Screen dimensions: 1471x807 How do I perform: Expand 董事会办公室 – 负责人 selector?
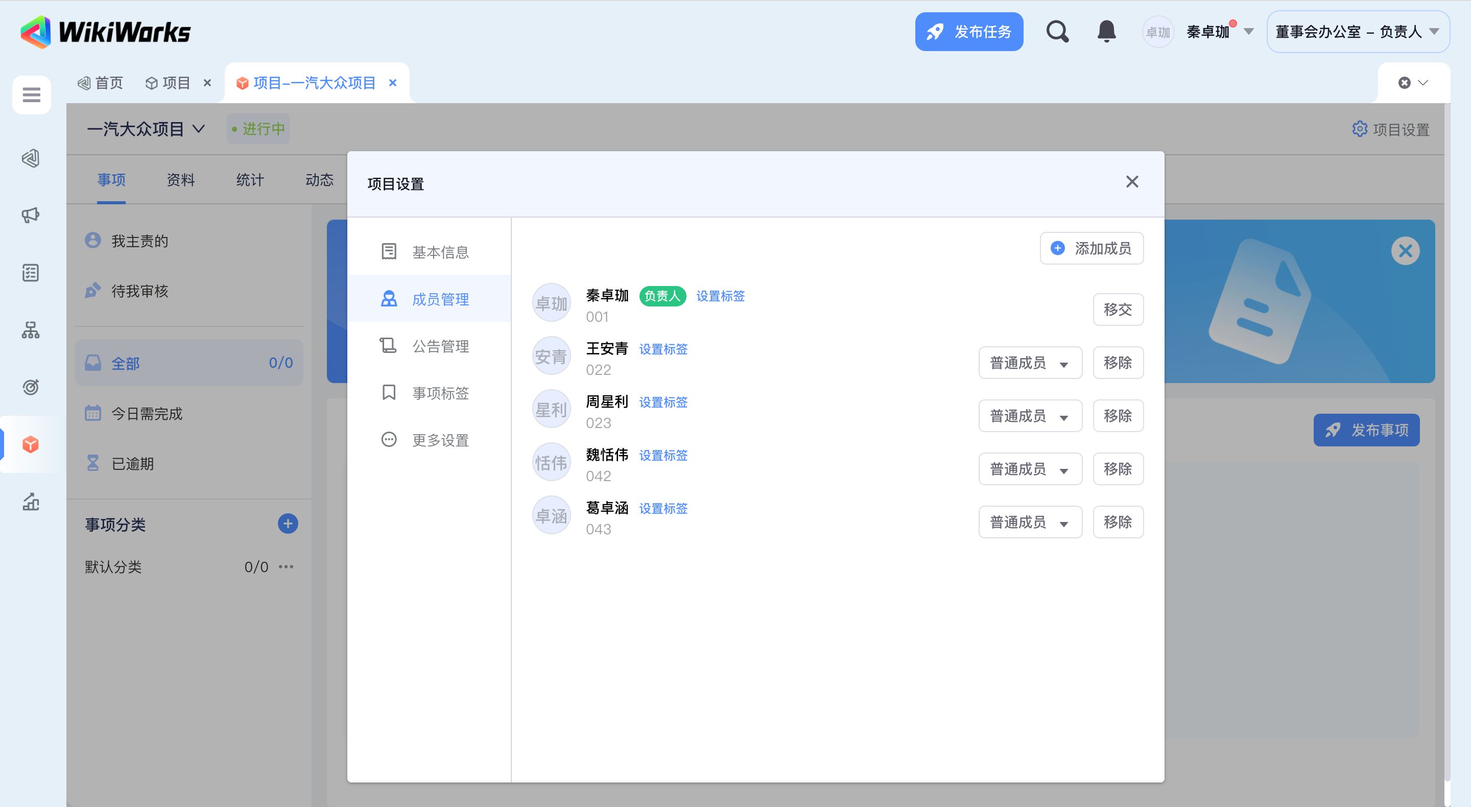(x=1358, y=32)
